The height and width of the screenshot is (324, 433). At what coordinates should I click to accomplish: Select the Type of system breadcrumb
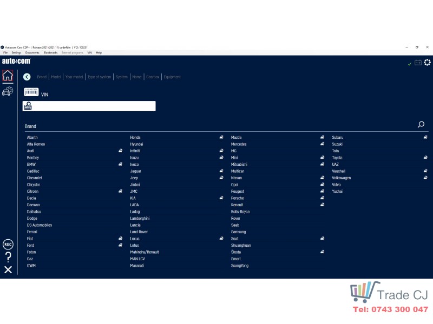pos(99,77)
